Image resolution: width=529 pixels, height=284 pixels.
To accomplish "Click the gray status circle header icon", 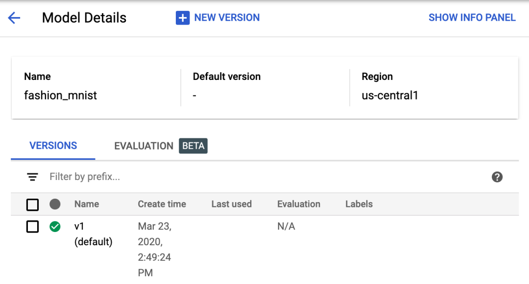I will click(x=55, y=204).
